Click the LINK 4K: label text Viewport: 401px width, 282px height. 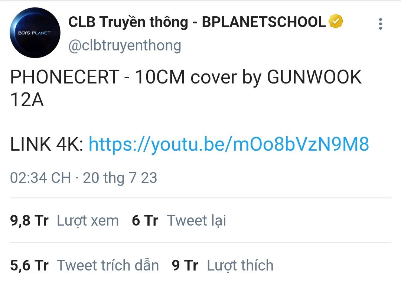(x=46, y=144)
